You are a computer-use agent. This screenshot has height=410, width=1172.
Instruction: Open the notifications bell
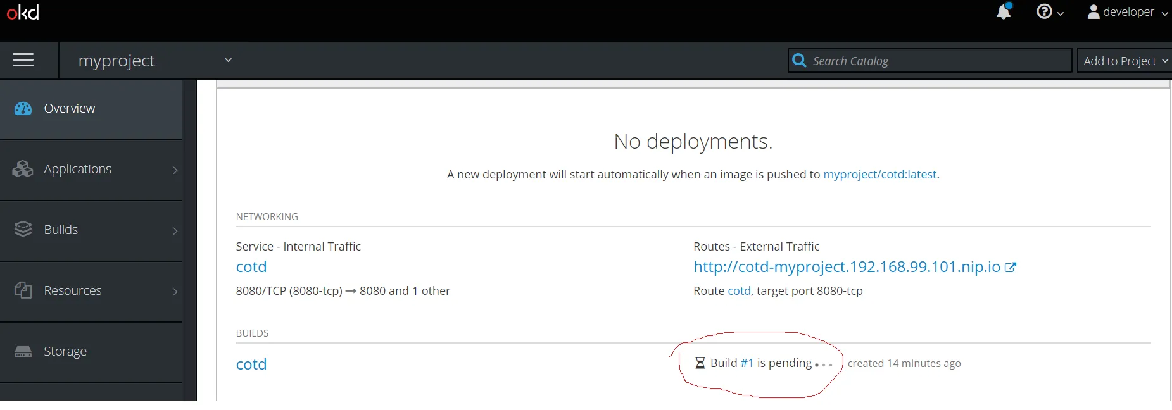(1004, 11)
